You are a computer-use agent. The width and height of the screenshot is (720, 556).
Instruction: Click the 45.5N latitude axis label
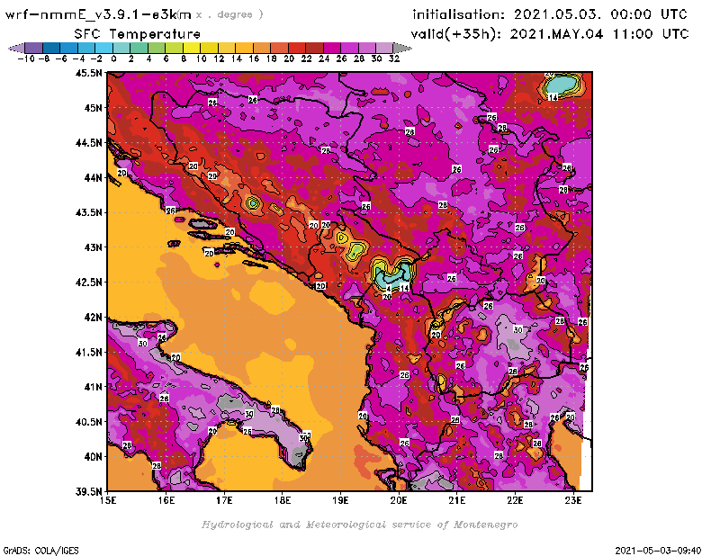click(88, 73)
